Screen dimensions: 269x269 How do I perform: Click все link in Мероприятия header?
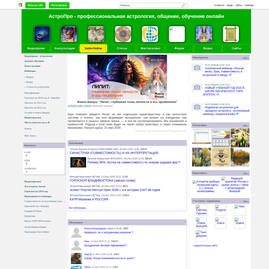click(x=246, y=58)
